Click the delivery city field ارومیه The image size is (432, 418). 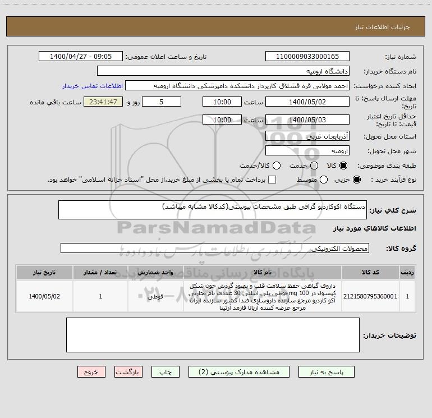(x=307, y=150)
